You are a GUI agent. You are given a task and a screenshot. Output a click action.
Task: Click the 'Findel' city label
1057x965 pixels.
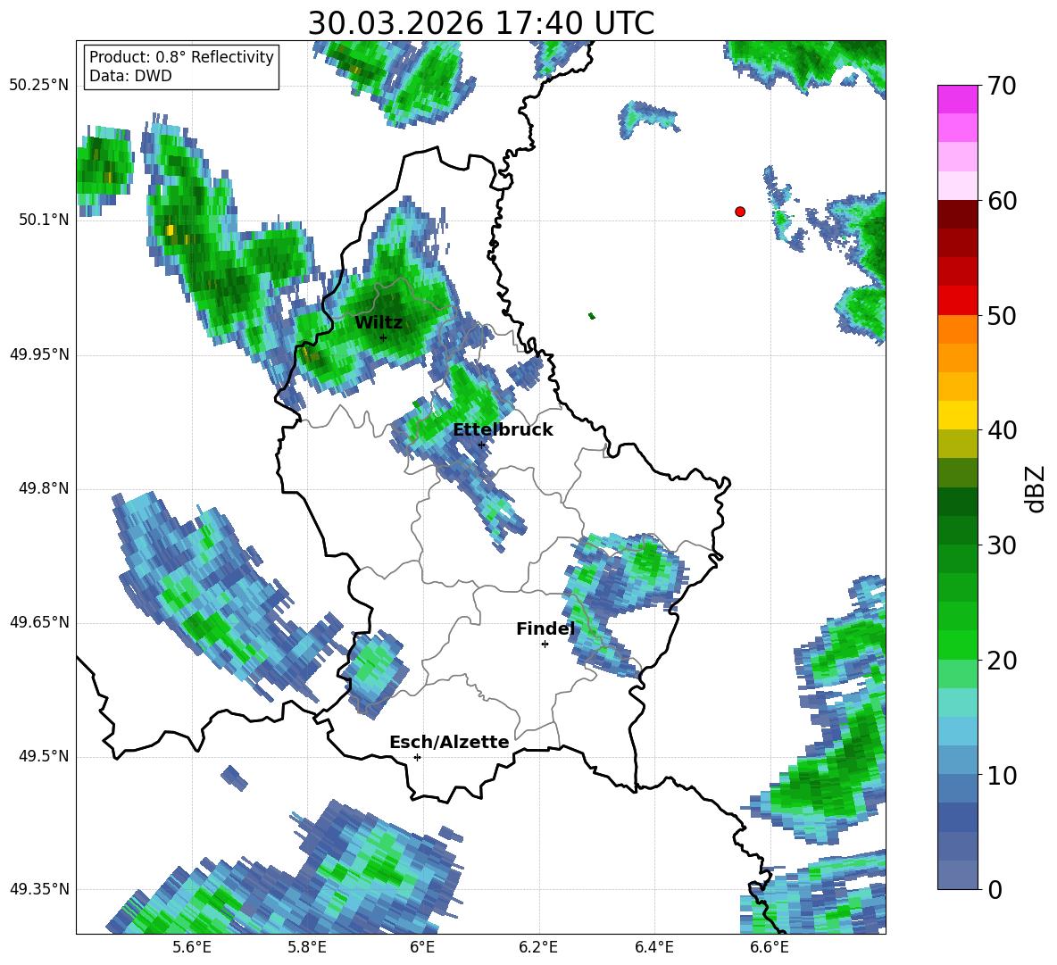(545, 628)
